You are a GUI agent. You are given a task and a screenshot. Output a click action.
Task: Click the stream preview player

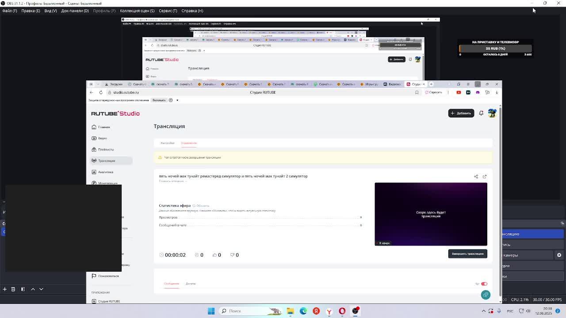point(431,214)
